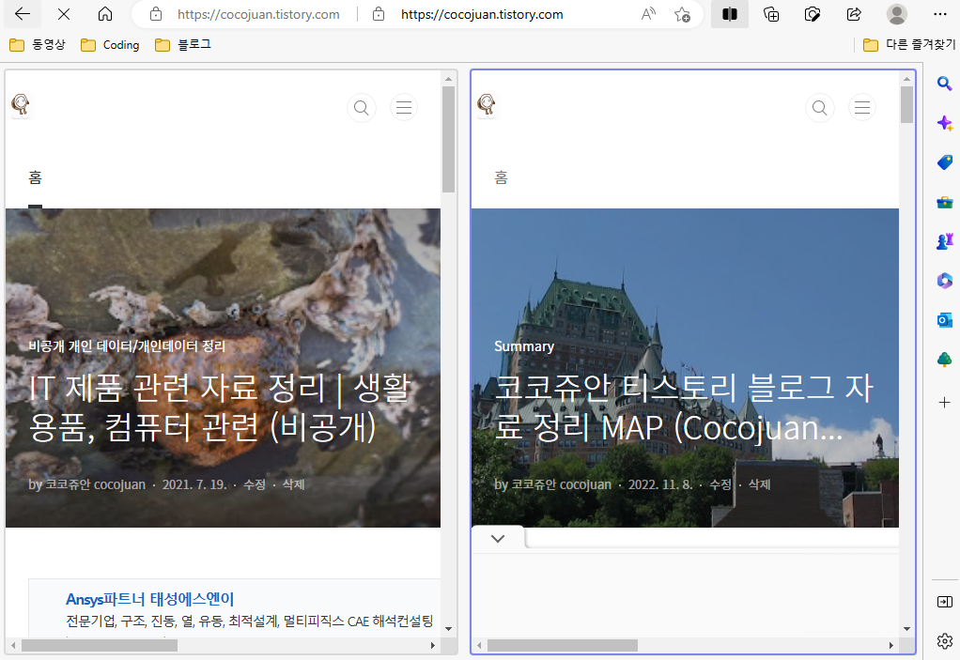
Task: Open the Summary category link
Action: tap(524, 346)
